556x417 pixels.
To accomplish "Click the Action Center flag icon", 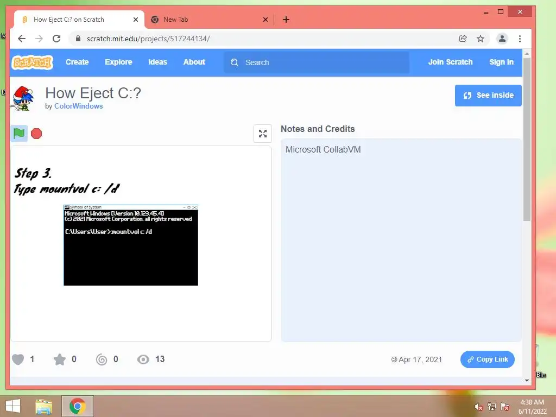I will 505,407.
